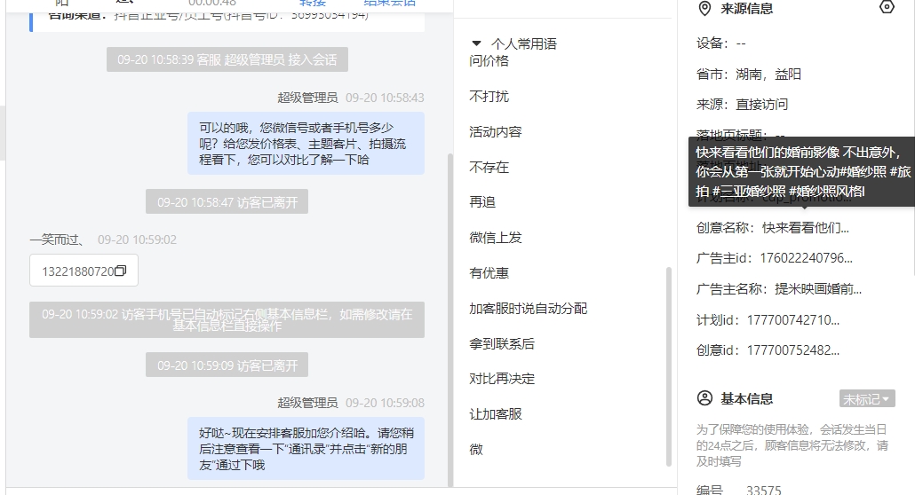Select the quick phrase 不存在
Image resolution: width=915 pixels, height=495 pixels.
(489, 168)
